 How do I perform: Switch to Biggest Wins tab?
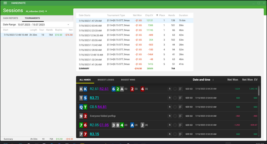(x=128, y=80)
